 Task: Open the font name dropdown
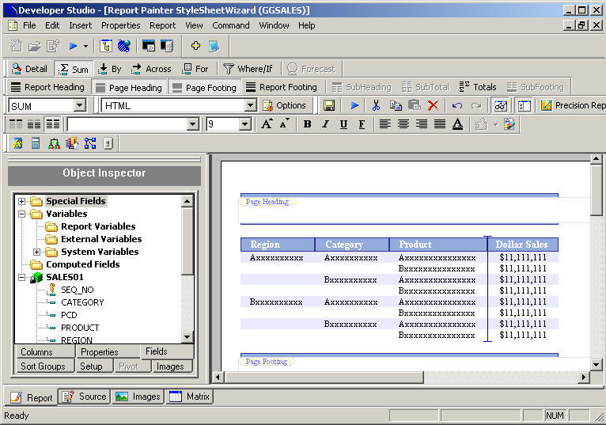[192, 124]
